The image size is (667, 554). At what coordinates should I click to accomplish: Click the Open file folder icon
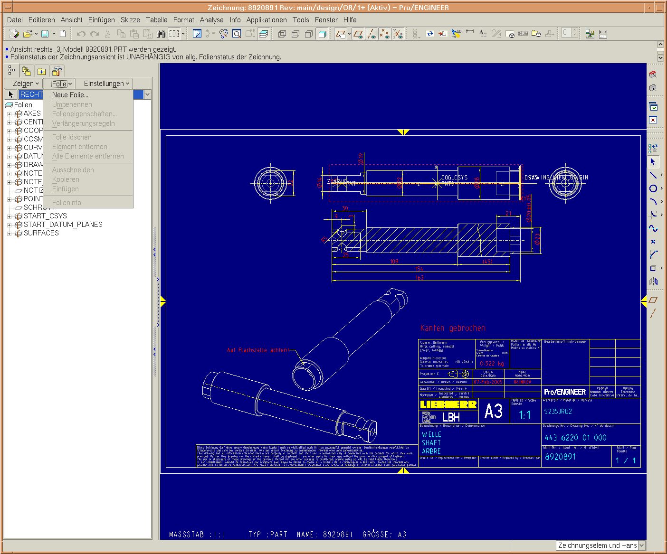(x=28, y=34)
